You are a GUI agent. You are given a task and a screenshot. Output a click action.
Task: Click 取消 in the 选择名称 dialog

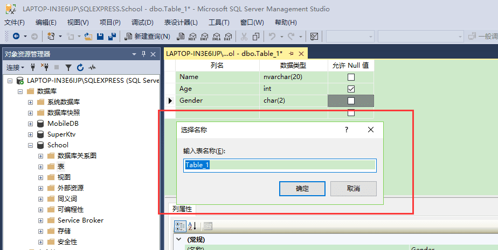pos(354,189)
